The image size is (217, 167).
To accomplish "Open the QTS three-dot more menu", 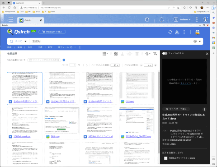I will click(x=197, y=19).
